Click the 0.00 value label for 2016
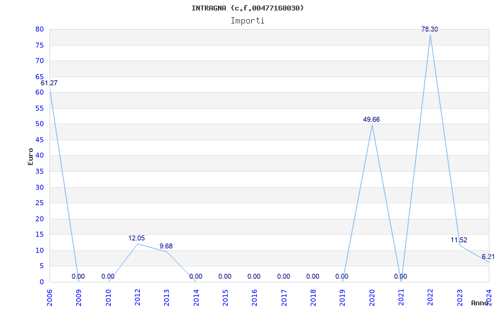 click(254, 276)
